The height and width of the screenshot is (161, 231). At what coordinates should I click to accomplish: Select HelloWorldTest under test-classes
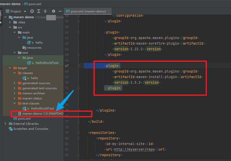[42, 109]
